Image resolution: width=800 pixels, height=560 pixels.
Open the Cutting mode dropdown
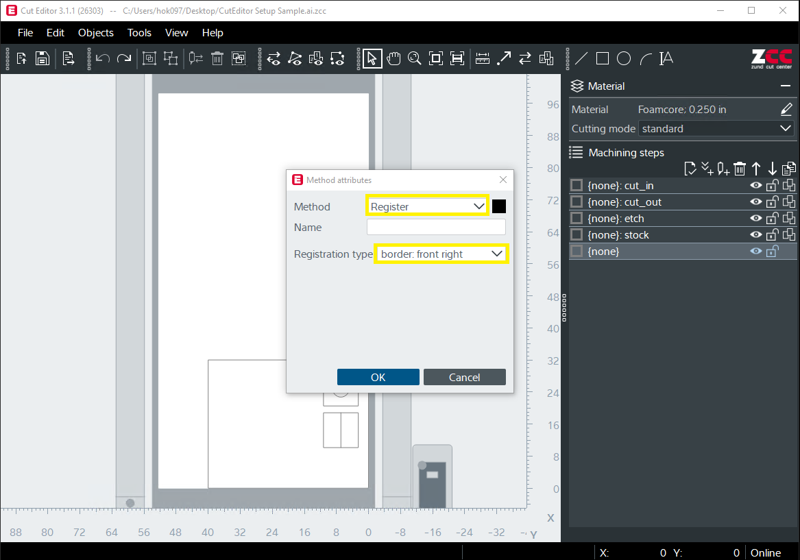click(x=716, y=129)
